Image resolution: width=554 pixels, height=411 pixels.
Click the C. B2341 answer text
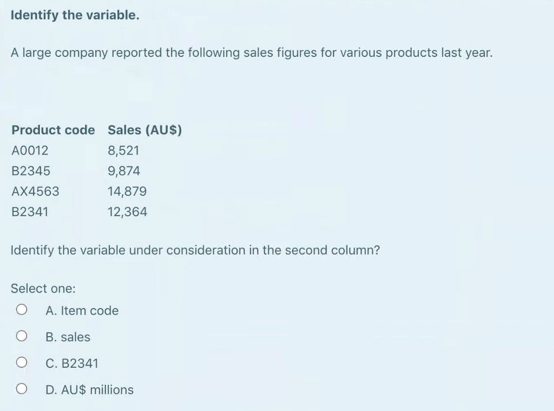point(71,363)
